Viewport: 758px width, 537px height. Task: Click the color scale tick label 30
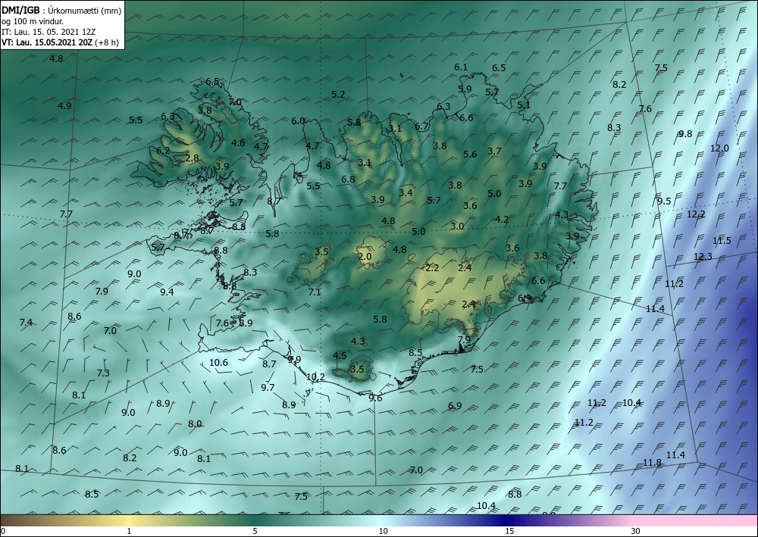click(x=636, y=531)
